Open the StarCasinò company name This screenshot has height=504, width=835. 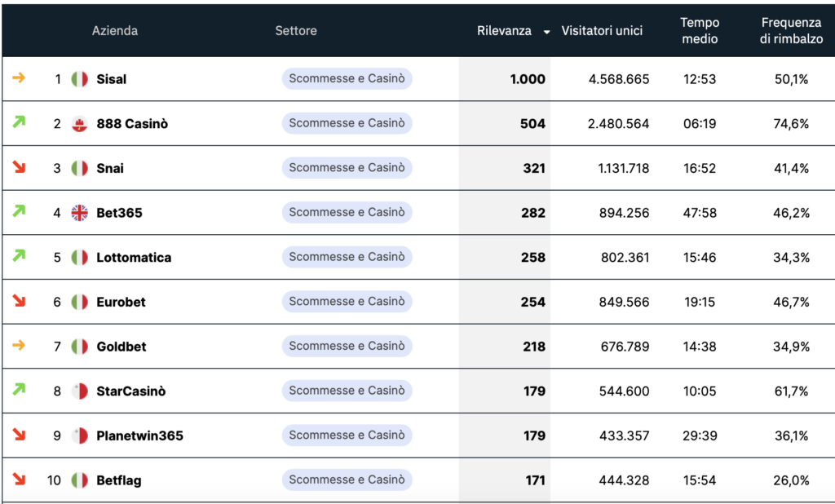click(x=131, y=391)
